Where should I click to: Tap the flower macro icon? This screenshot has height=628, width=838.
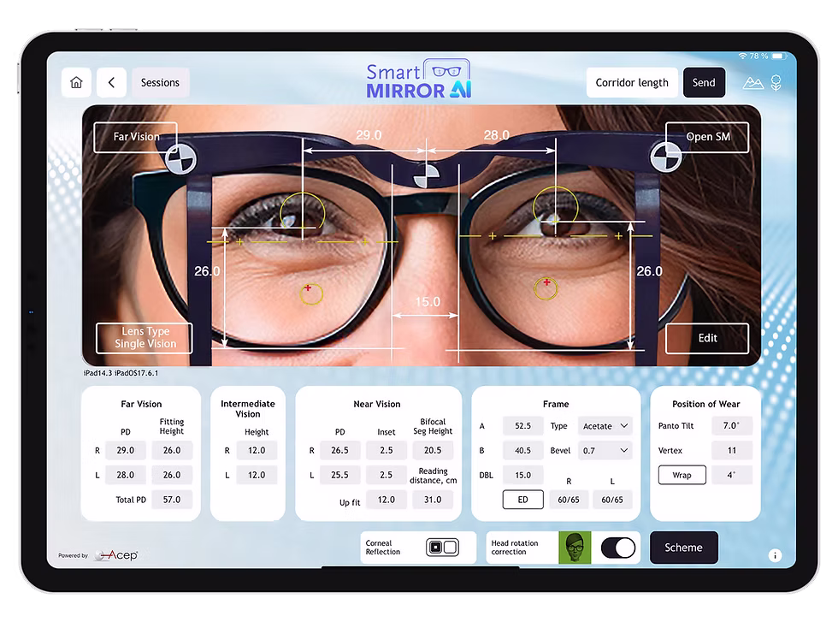tap(776, 82)
